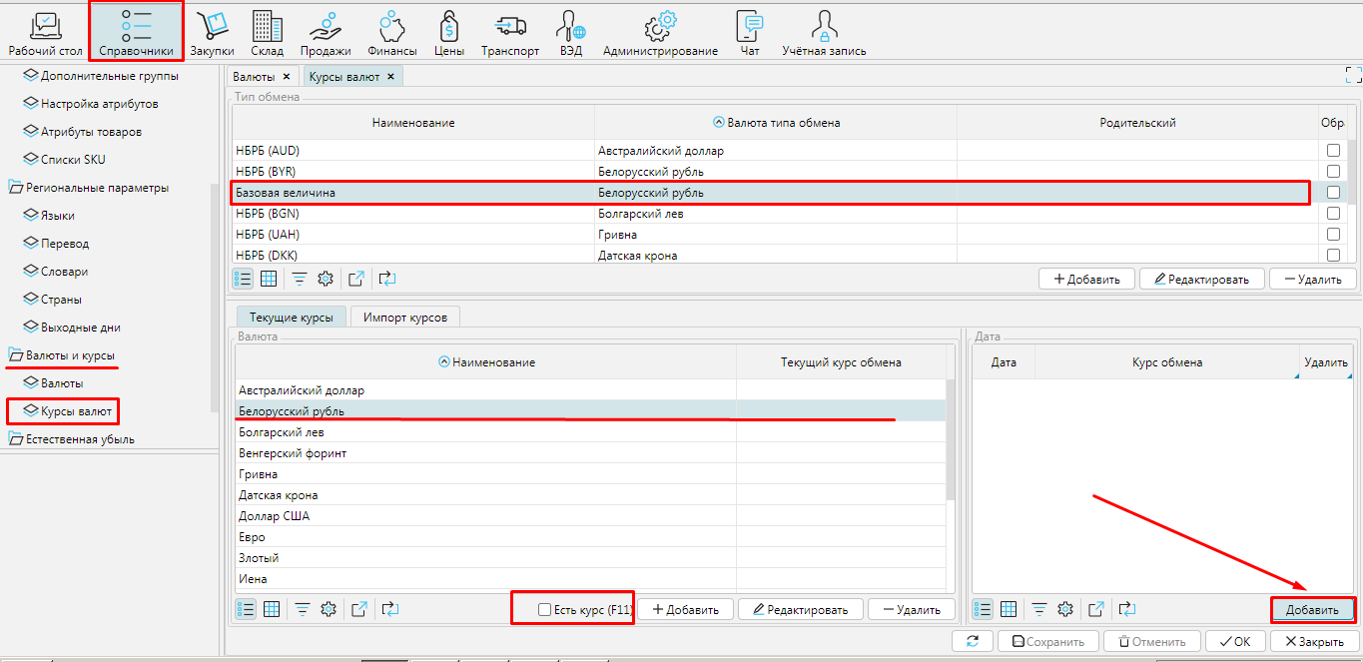
Task: Open the Склад warehouse module icon
Action: coord(267,26)
